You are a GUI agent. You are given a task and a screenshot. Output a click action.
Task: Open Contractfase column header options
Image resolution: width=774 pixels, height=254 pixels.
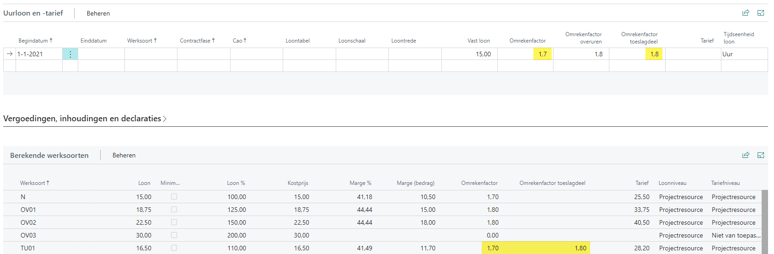[197, 41]
